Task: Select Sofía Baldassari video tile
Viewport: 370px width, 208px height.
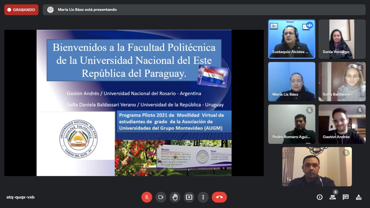Action: [x=342, y=82]
